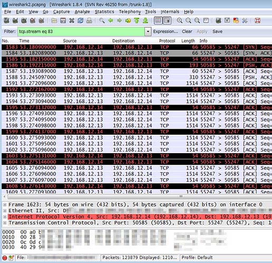Open the Tools menu
Viewport: 272px width, 263px height.
coord(150,12)
